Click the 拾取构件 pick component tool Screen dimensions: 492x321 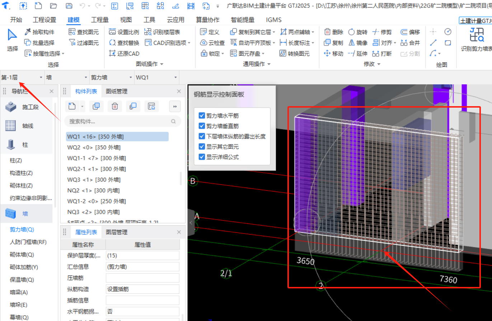(x=39, y=32)
